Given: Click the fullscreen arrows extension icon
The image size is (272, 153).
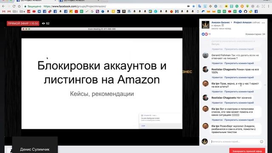Looking at the screenshot, I should point(263,6).
